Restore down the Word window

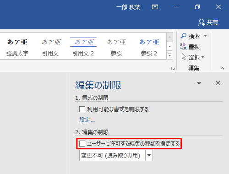pyautogui.click(x=197, y=7)
